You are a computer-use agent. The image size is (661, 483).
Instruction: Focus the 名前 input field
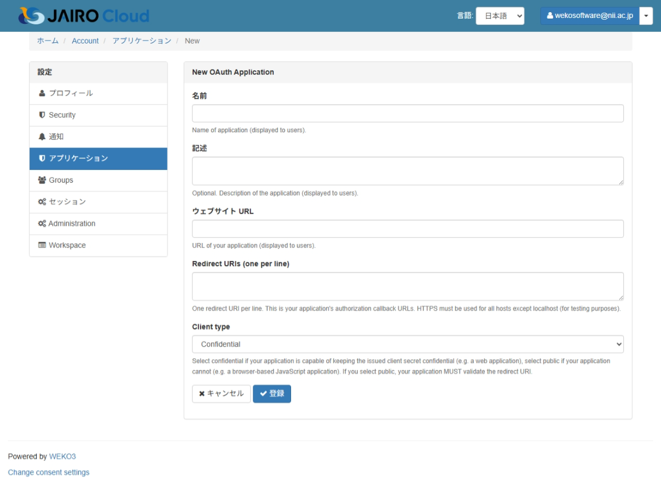(x=408, y=114)
